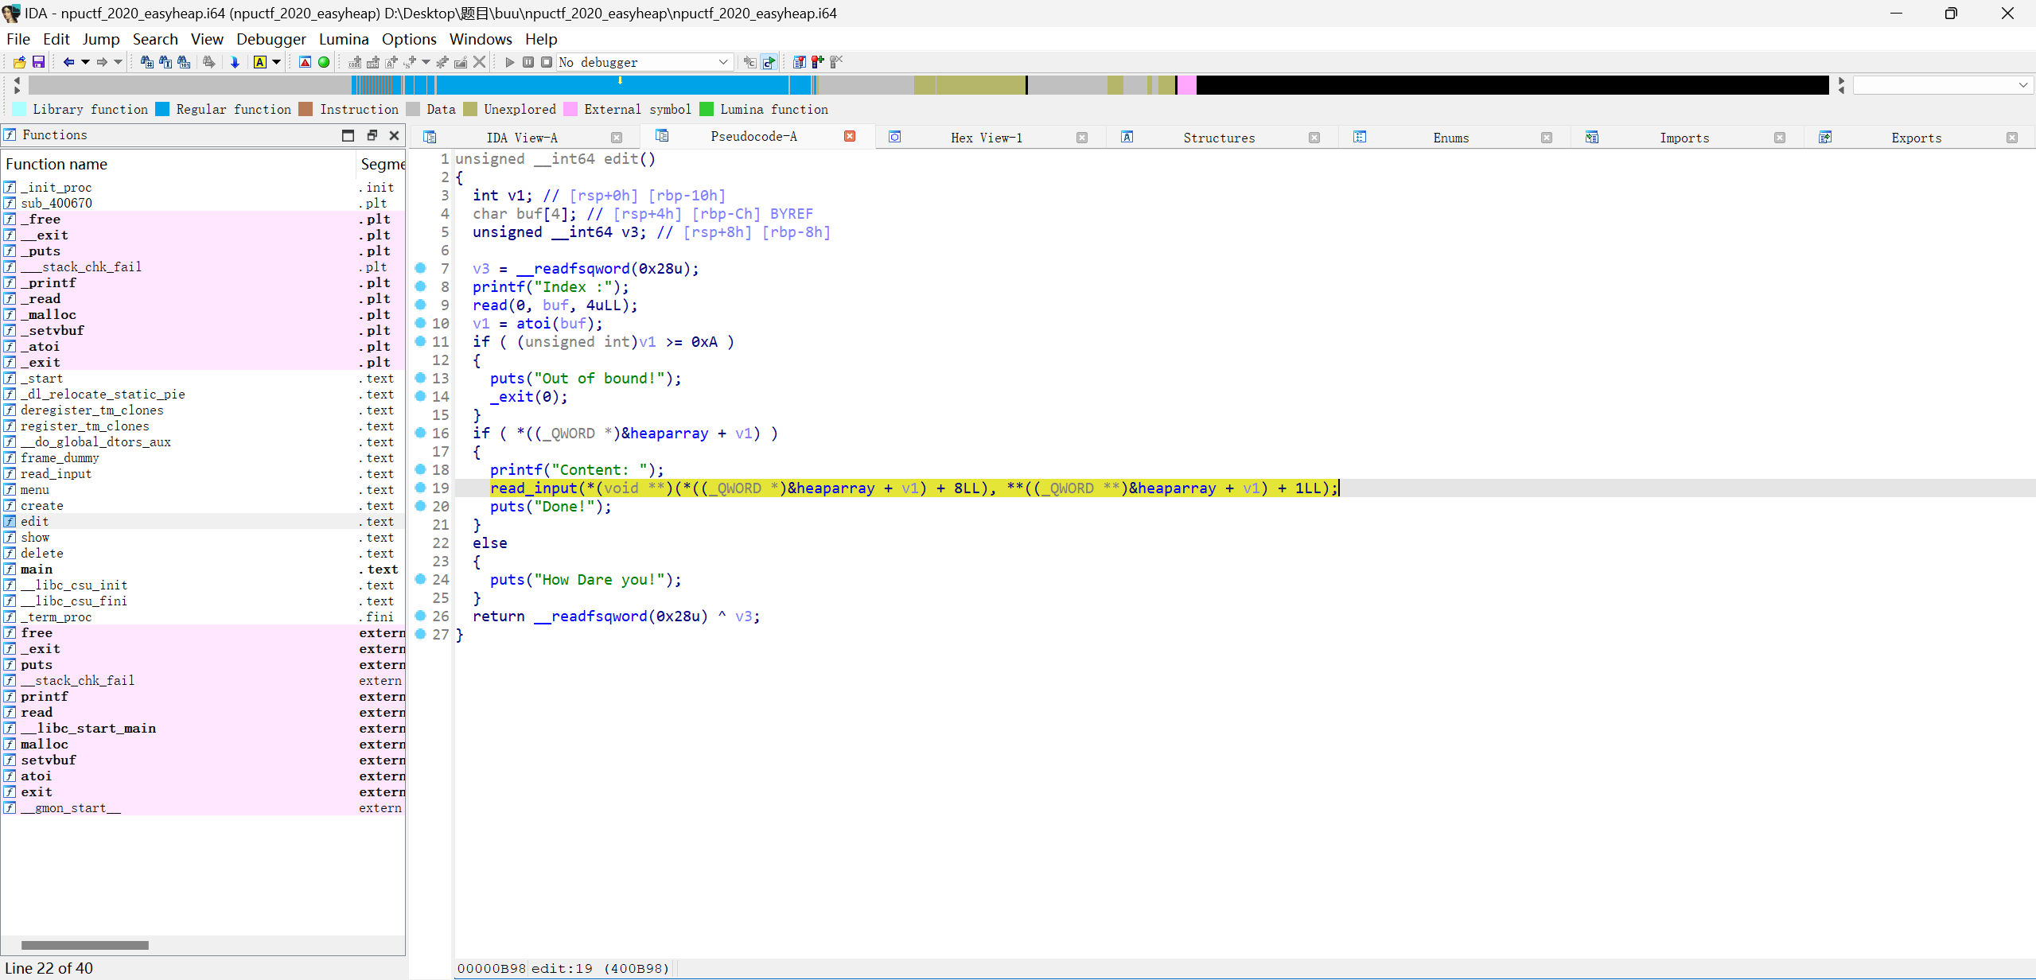
Task: Click the Lumina function green legend swatch
Action: pos(707,109)
